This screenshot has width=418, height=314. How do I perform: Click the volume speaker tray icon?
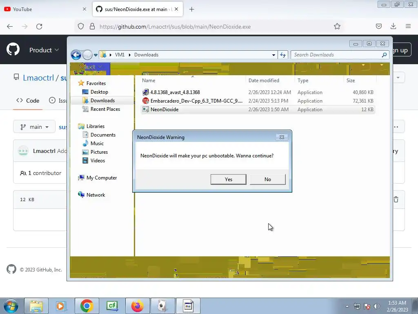click(377, 306)
